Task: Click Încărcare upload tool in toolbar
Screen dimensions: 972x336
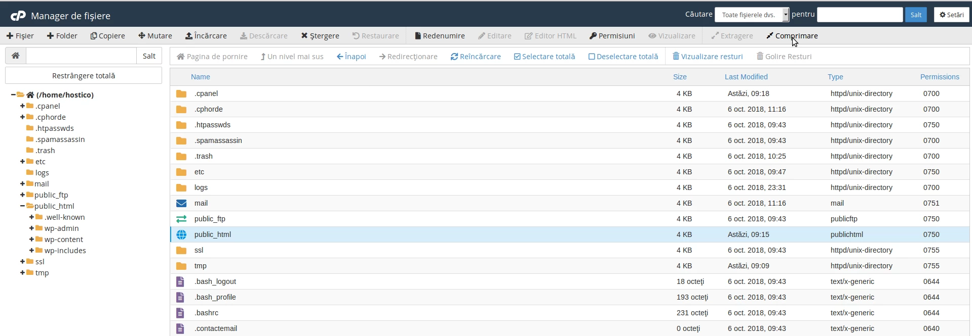Action: pyautogui.click(x=206, y=36)
